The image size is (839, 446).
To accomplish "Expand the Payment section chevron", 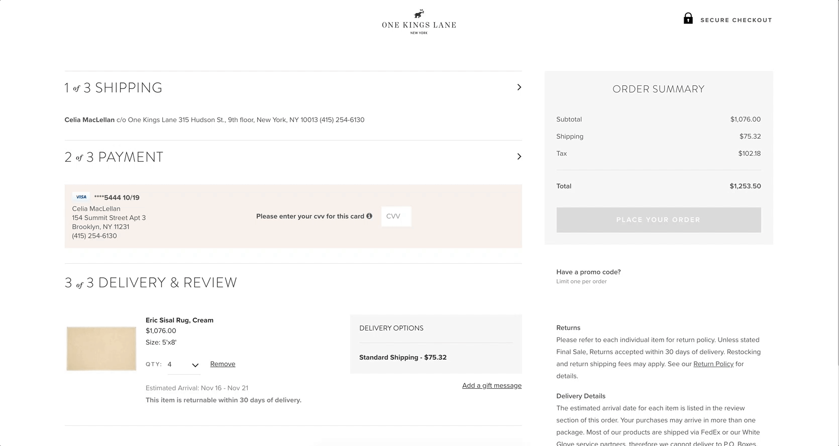I will 519,157.
